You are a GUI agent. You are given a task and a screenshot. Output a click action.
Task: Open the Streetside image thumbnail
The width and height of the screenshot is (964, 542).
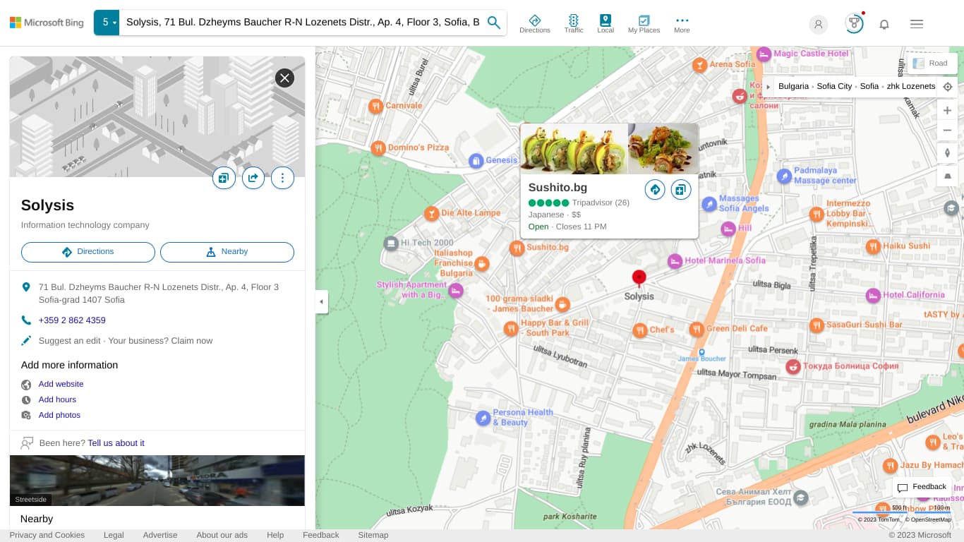(x=157, y=481)
